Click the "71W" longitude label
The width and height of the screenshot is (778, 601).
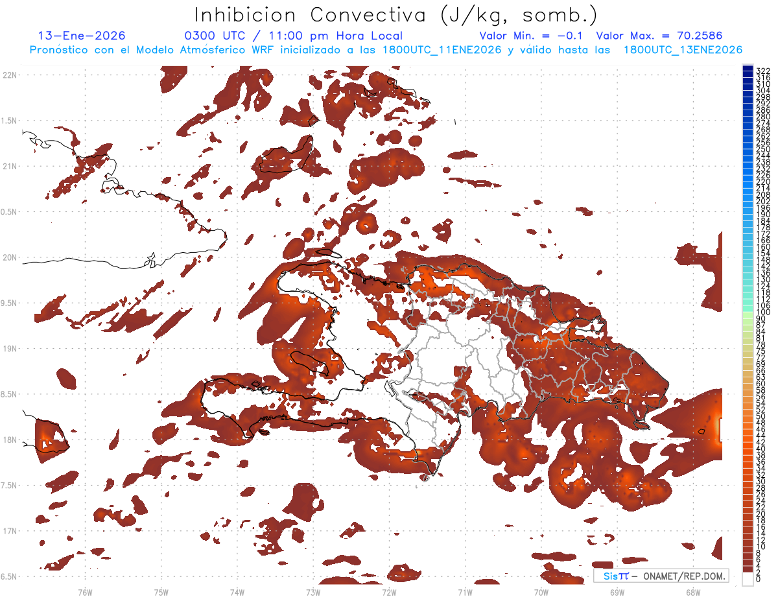[x=465, y=592]
